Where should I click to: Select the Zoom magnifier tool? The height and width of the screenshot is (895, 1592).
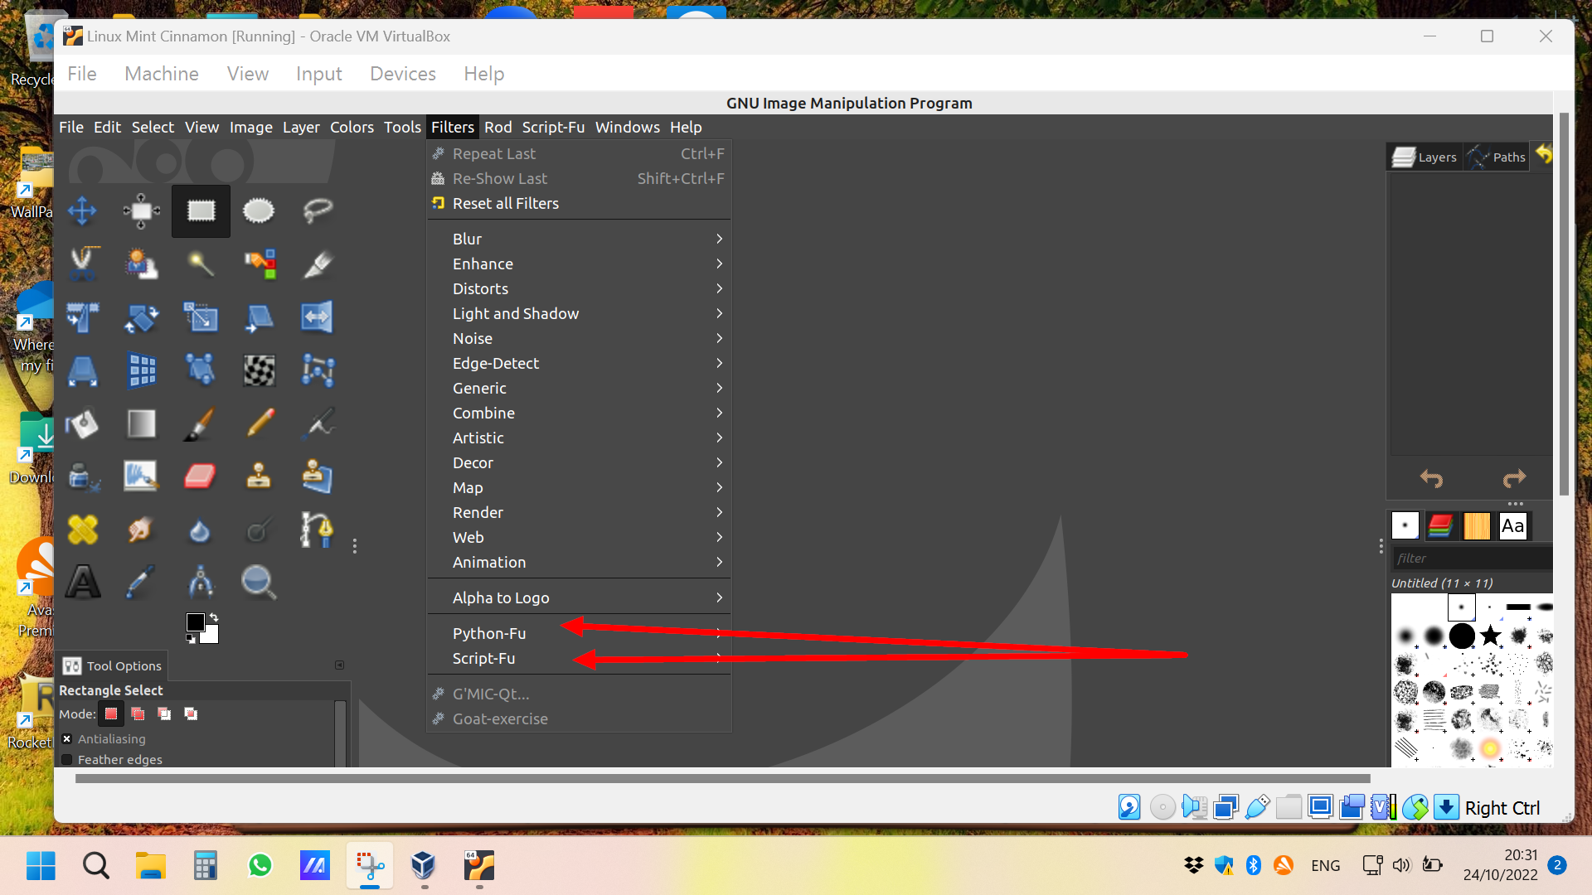[259, 583]
